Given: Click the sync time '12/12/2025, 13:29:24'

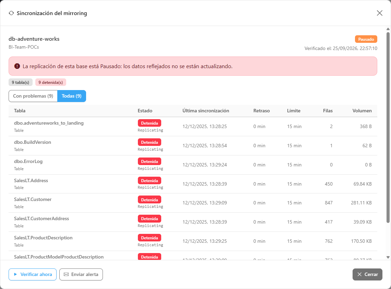Looking at the screenshot, I should [205, 165].
